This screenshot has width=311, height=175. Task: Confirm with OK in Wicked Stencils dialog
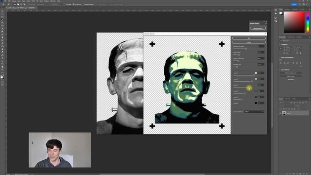tap(249, 38)
